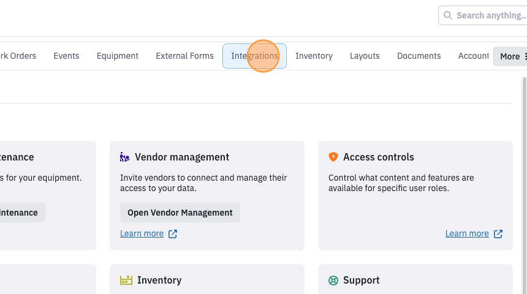
Task: Open Learn more under Access controls
Action: point(467,233)
